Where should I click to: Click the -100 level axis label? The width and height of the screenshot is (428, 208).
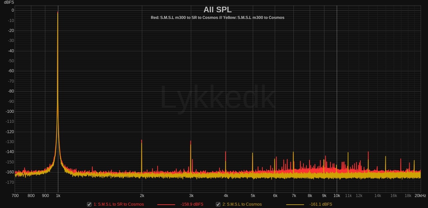(x=9, y=111)
